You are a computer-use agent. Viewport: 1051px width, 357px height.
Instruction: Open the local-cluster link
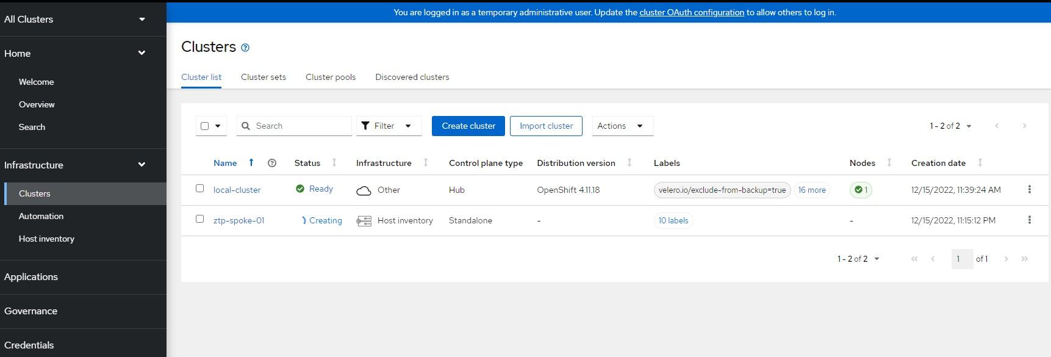(237, 190)
